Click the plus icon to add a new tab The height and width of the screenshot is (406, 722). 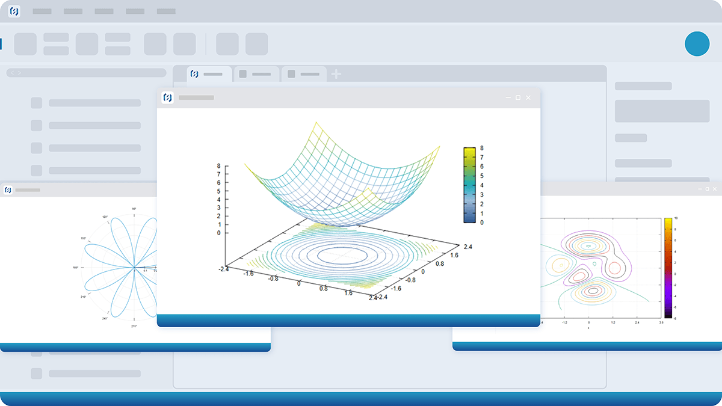pos(336,74)
